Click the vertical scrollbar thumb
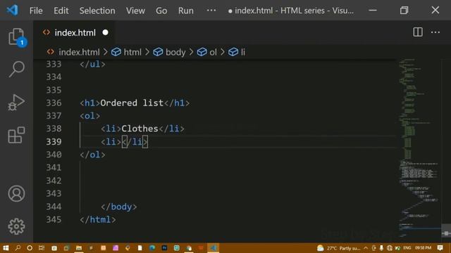This screenshot has width=451, height=253. click(x=446, y=233)
